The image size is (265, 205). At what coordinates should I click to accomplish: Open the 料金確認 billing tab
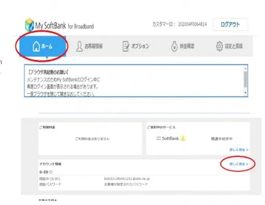click(x=183, y=46)
